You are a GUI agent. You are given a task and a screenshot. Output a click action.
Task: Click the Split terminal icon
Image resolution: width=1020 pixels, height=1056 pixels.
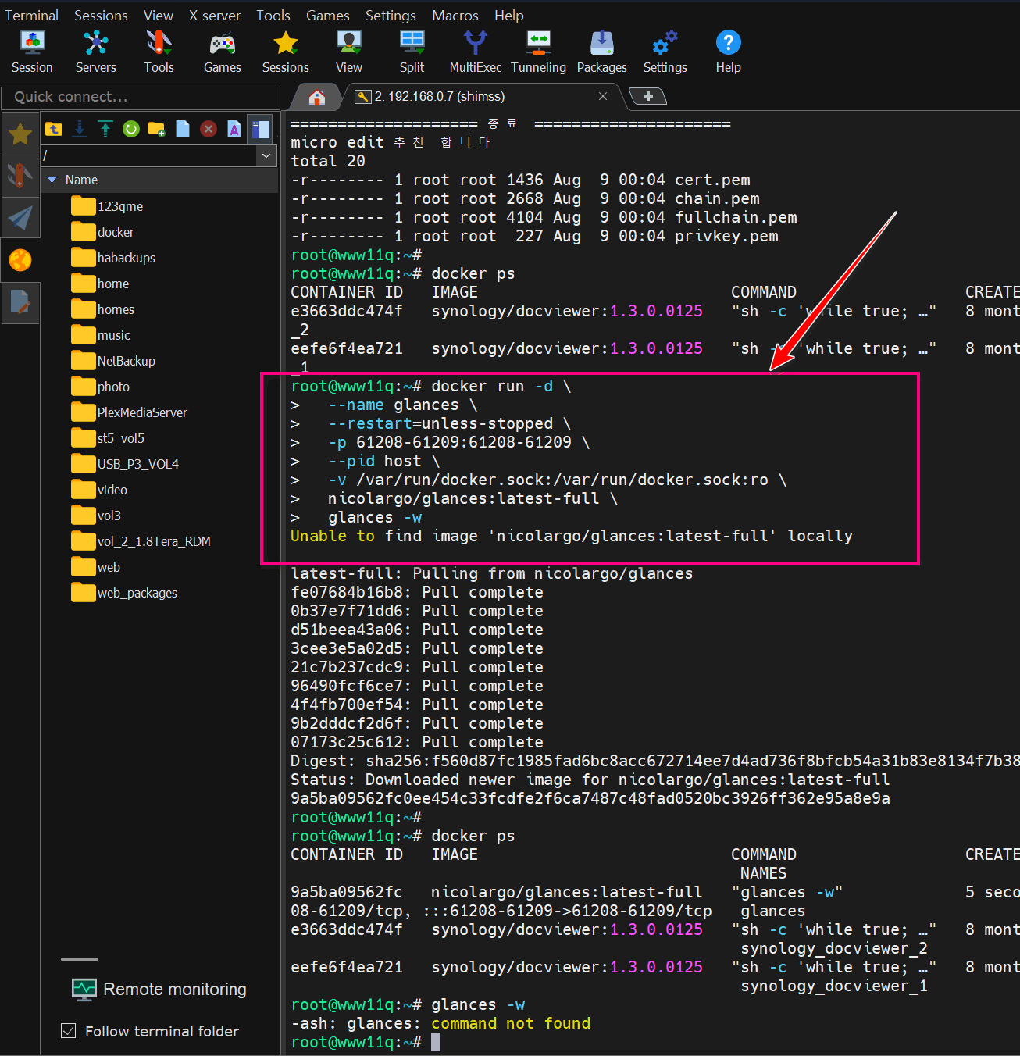click(412, 52)
